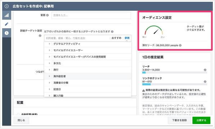This screenshot has width=215, height=129.
Task: Click green 公開する button
Action: coord(201,120)
